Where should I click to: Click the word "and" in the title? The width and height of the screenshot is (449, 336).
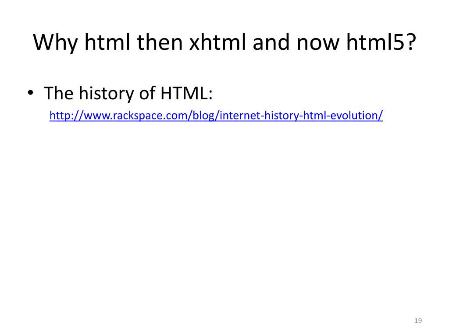coord(271,42)
